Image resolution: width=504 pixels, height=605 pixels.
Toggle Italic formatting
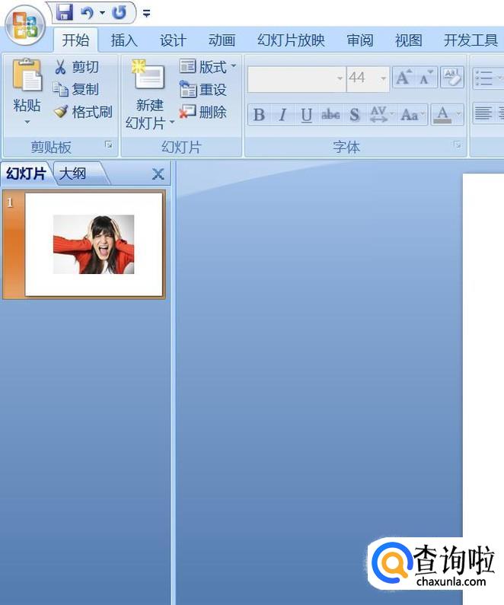pos(282,115)
